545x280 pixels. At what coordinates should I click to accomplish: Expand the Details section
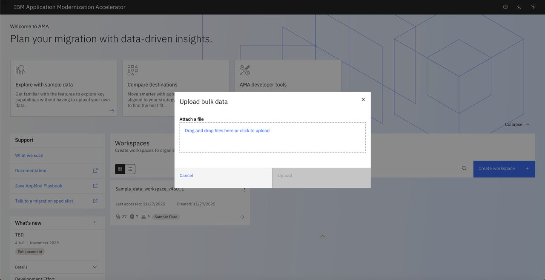pos(57,267)
